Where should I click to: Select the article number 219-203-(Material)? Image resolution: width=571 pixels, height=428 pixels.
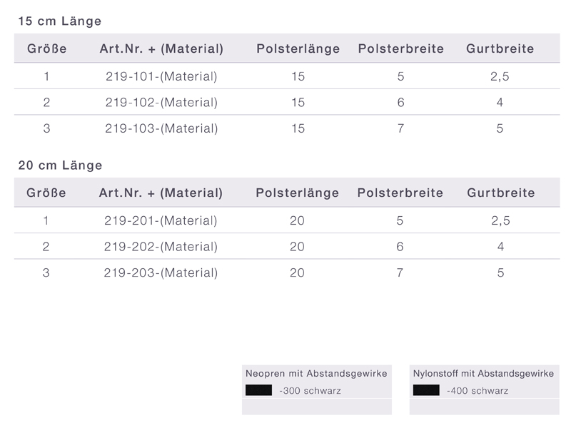[161, 272]
